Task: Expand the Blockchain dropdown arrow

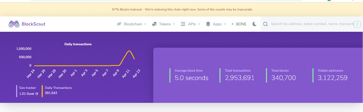Action: [145, 24]
